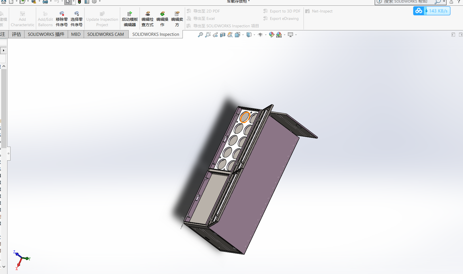Expand the help search dropdown arrow

pyautogui.click(x=444, y=1)
